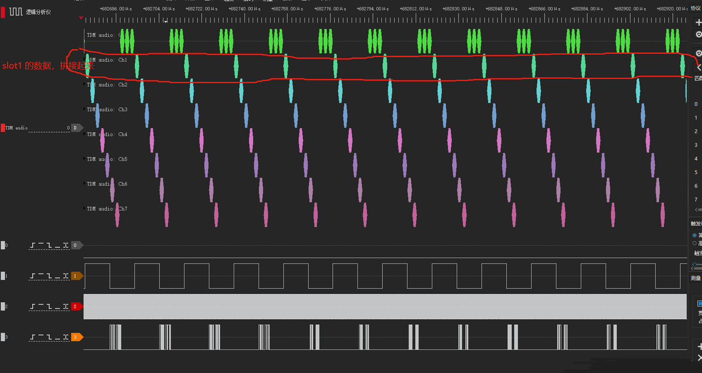Click the +682704.00 µs ruler label
702x373 pixels.
click(x=159, y=9)
